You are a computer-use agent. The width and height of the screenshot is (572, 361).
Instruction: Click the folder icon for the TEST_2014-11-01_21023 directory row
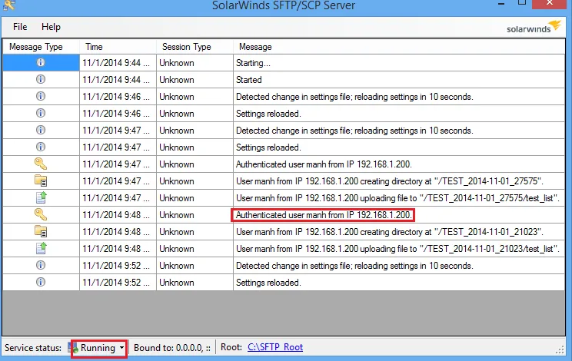pos(41,231)
